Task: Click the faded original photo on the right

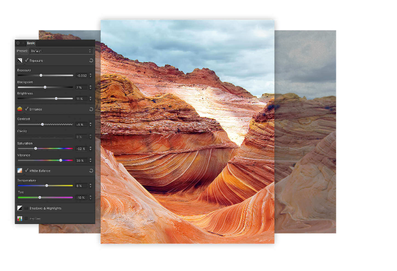Action: click(x=305, y=132)
